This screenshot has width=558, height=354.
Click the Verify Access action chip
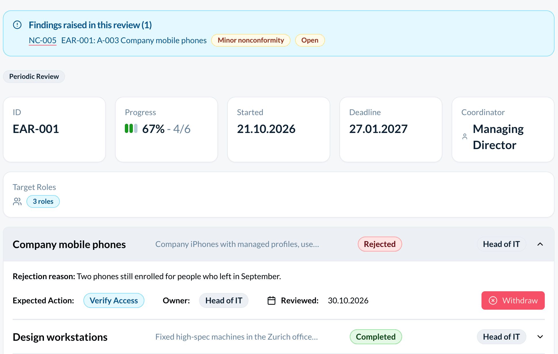pos(114,300)
